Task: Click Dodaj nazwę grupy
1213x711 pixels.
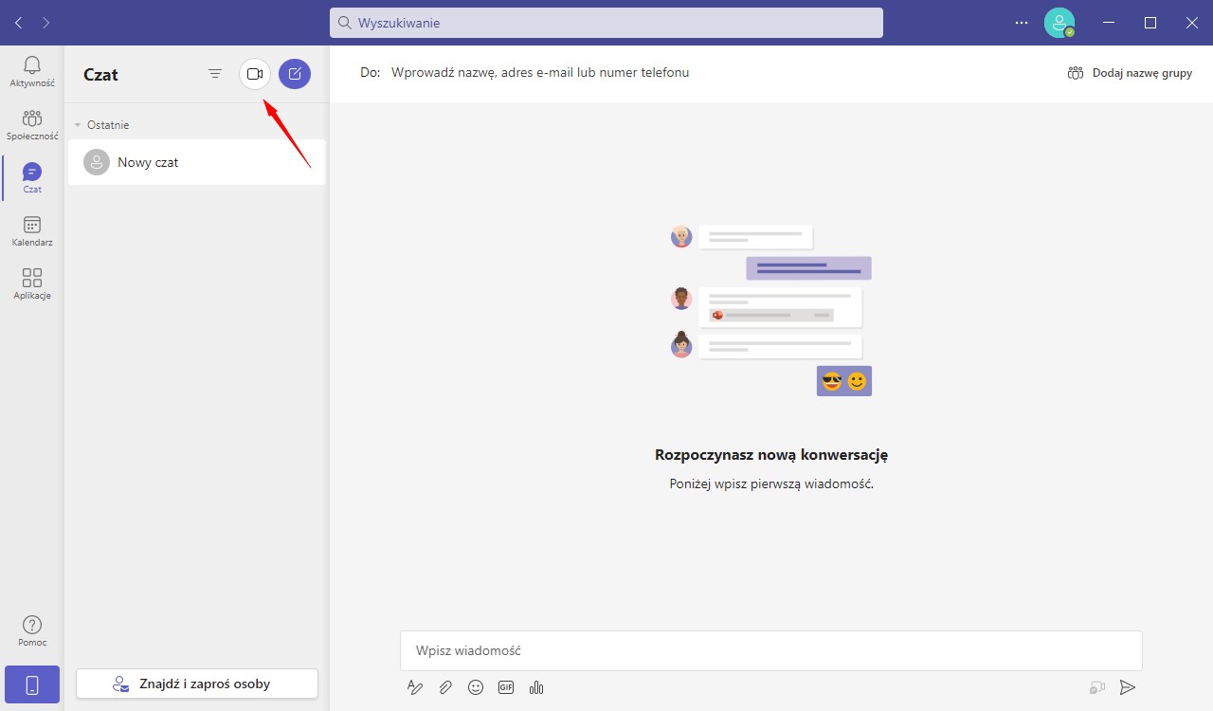Action: (x=1130, y=73)
